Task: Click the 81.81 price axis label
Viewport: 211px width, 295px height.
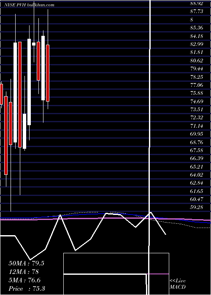Action: (197, 52)
